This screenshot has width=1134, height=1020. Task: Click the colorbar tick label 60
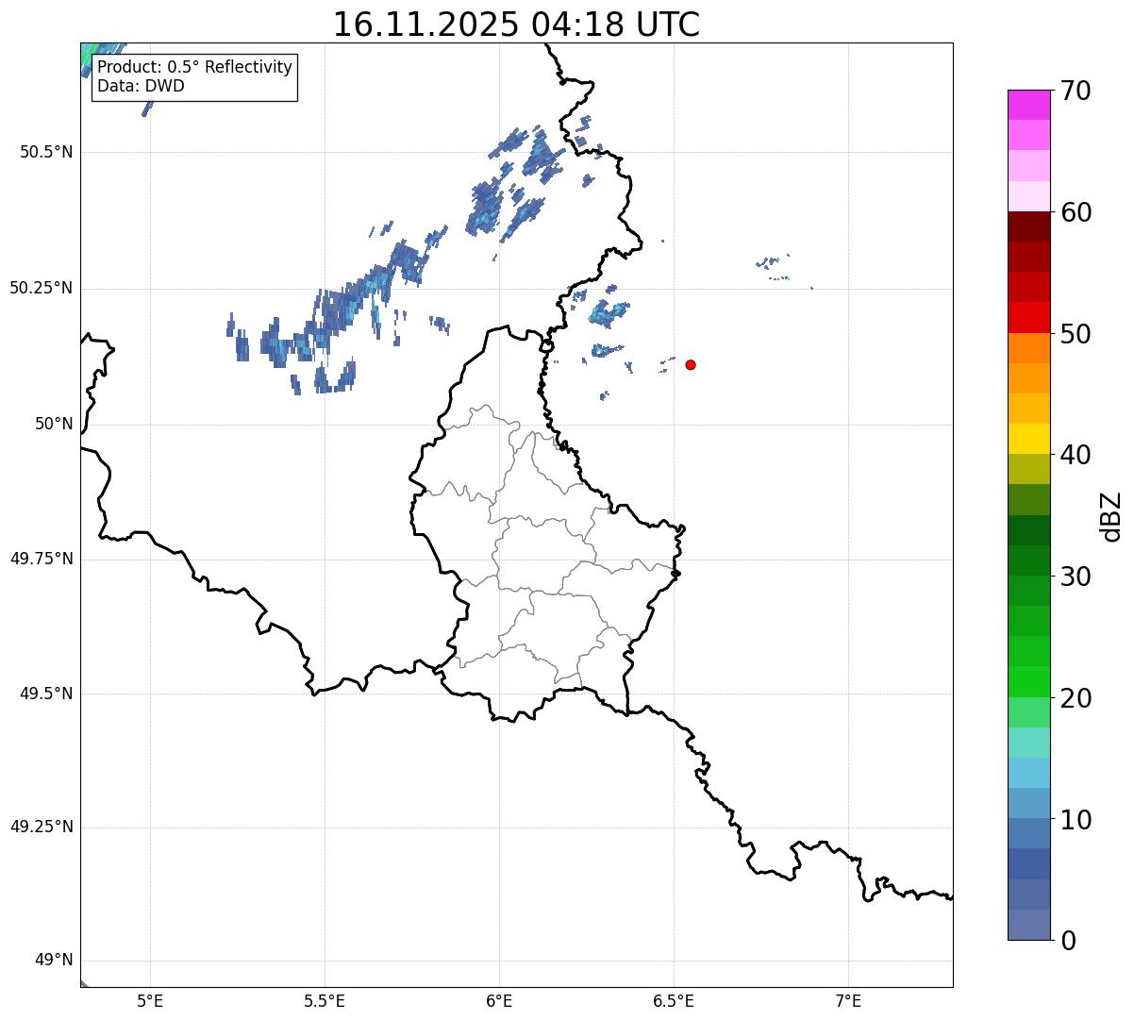(1076, 213)
